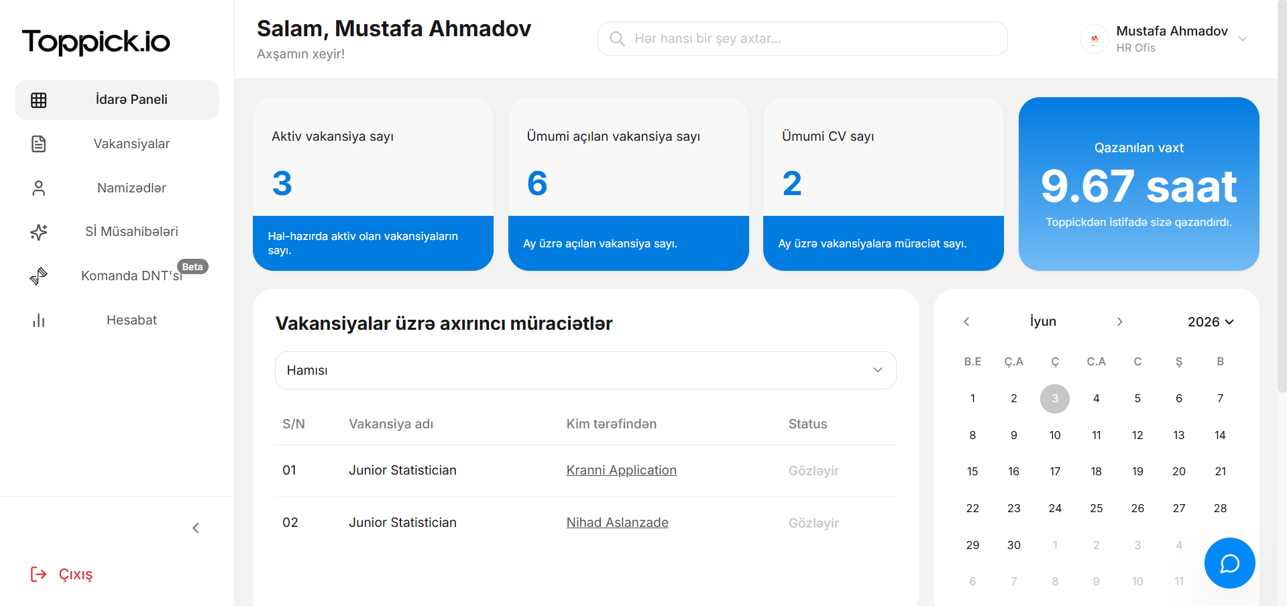Select June 1 in the calendar
This screenshot has width=1287, height=606.
pos(972,398)
